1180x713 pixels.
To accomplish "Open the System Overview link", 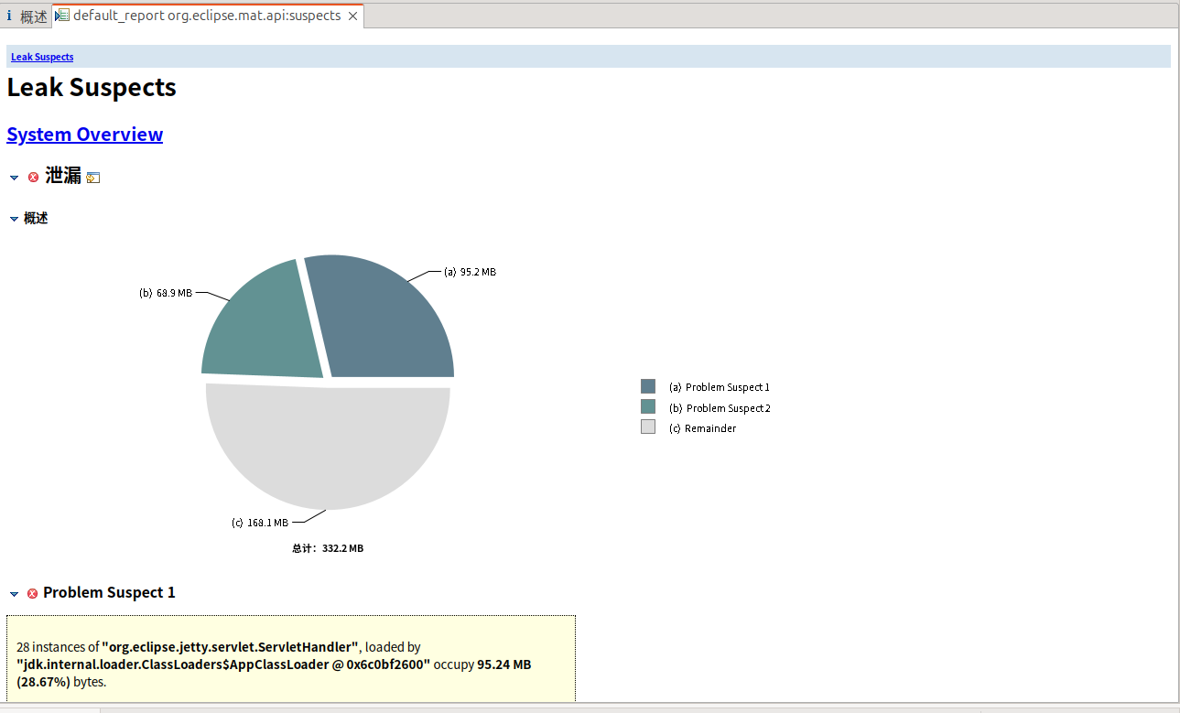I will pos(84,135).
